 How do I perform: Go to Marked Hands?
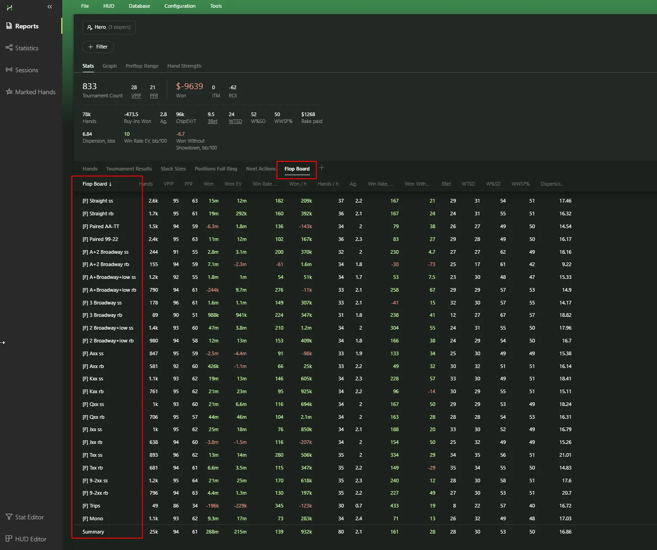pyautogui.click(x=35, y=92)
